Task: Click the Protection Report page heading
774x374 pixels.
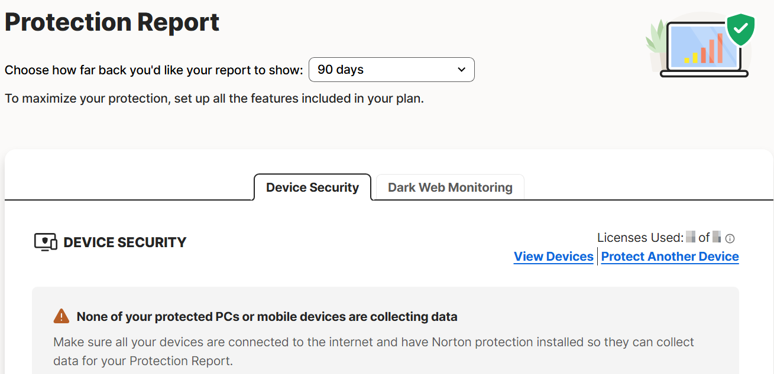Action: [x=112, y=22]
